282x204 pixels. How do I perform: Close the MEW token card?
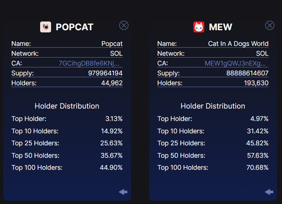tap(270, 25)
